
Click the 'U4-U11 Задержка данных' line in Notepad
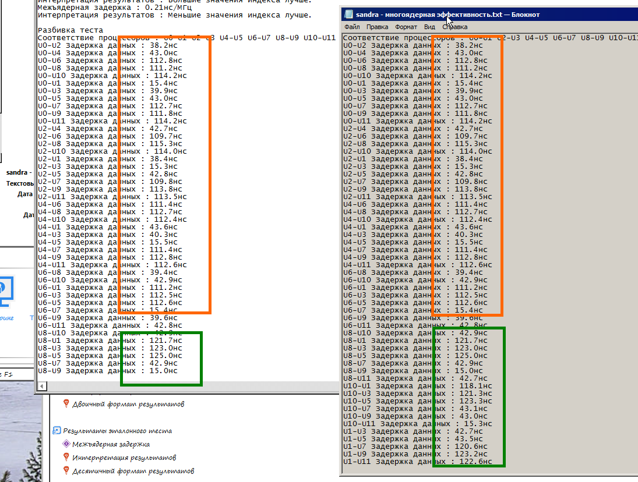pos(417,264)
